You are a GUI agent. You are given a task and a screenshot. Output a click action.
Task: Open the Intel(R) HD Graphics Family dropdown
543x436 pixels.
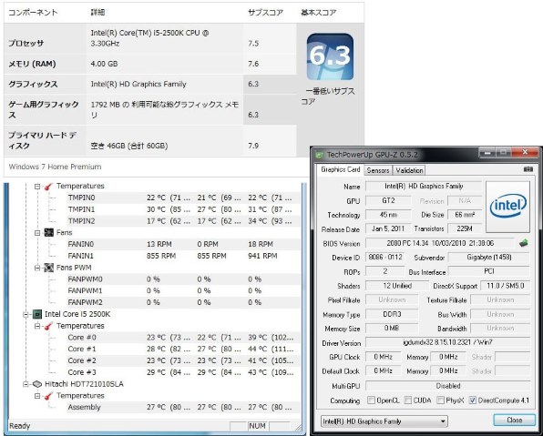[x=384, y=421]
